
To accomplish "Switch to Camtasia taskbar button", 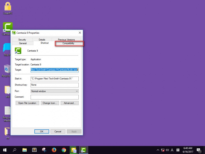I will 84,150.
